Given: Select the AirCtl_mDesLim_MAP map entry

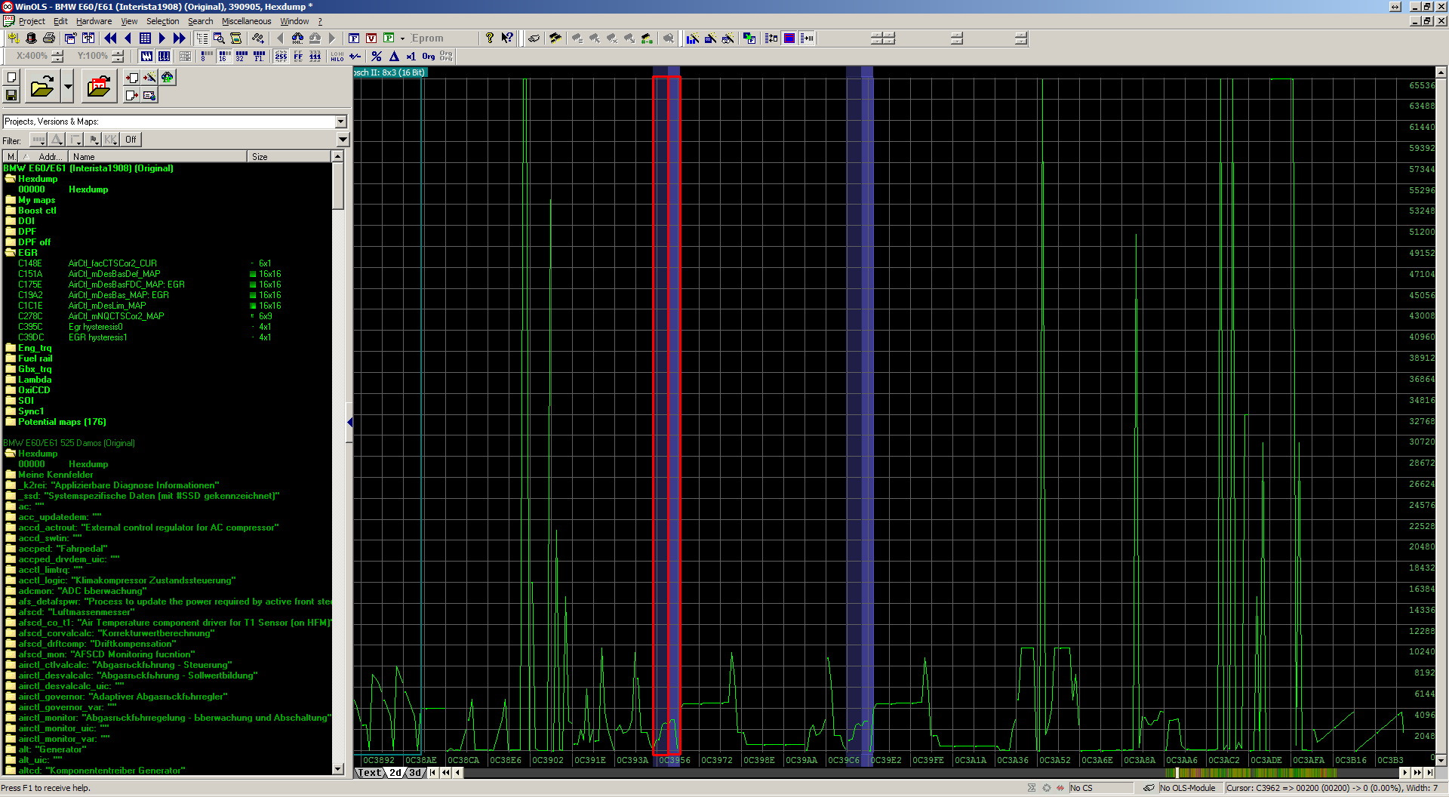Looking at the screenshot, I should pos(107,306).
